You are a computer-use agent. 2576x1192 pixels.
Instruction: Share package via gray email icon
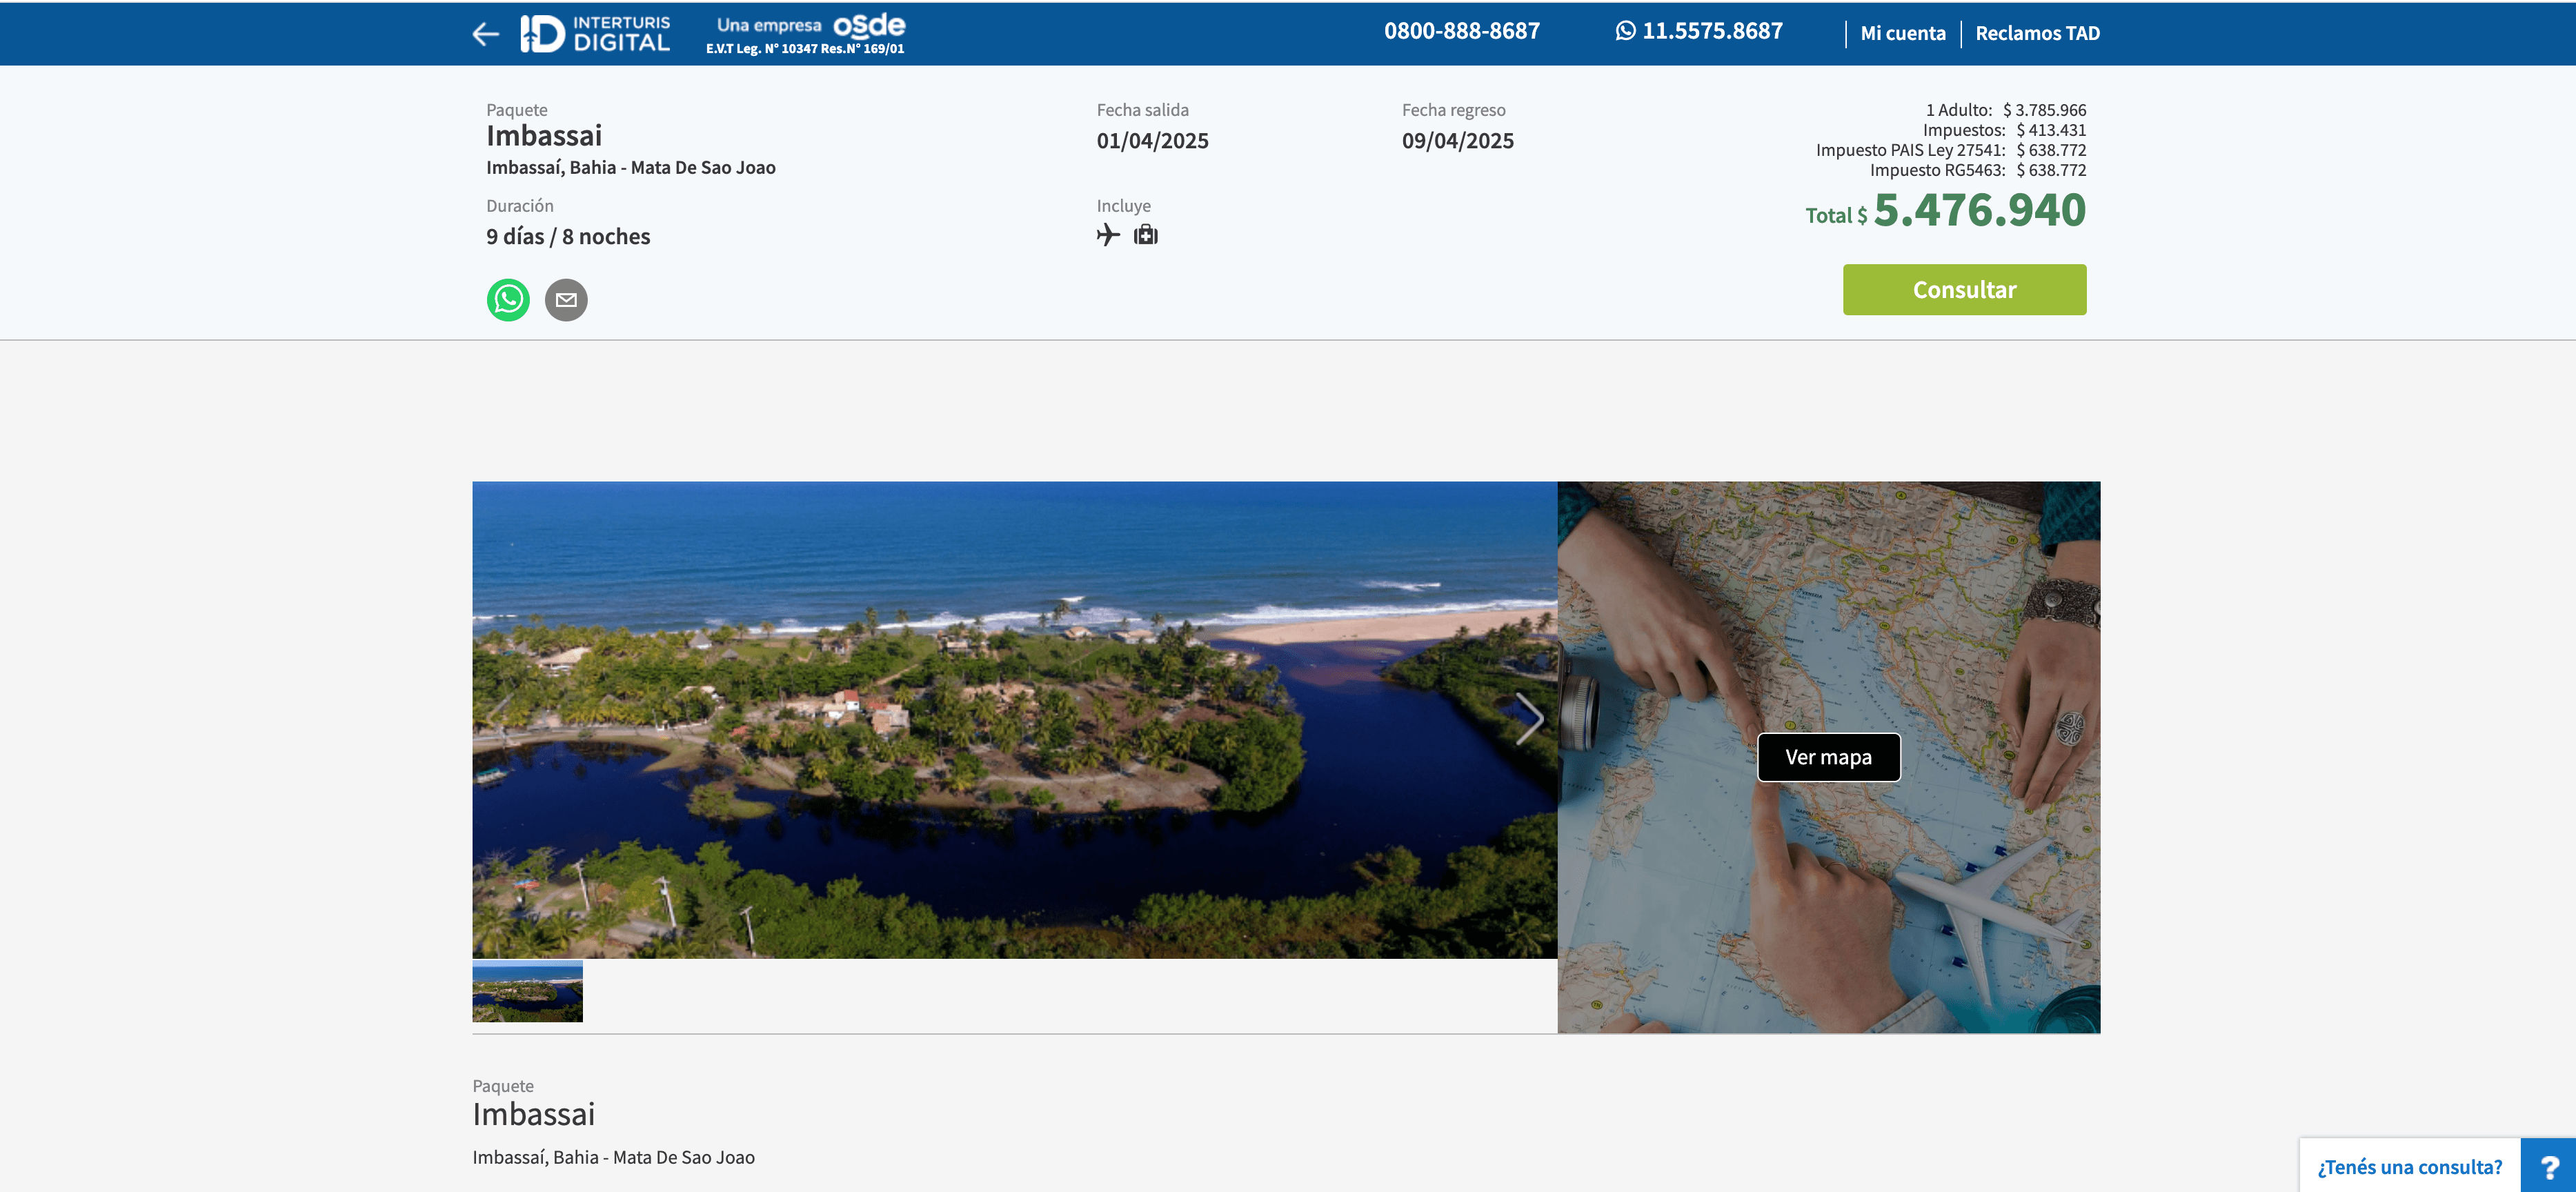(x=566, y=300)
